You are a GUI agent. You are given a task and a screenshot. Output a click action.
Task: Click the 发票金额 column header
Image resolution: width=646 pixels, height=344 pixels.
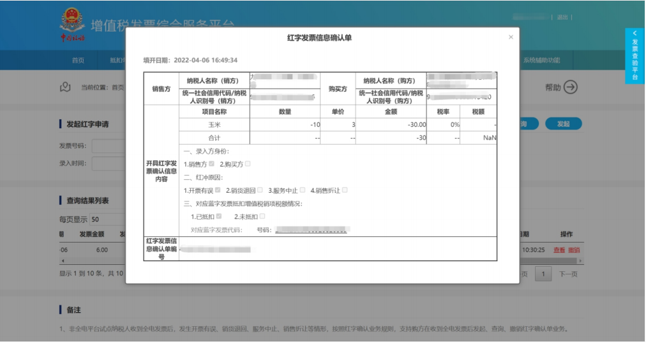[92, 234]
